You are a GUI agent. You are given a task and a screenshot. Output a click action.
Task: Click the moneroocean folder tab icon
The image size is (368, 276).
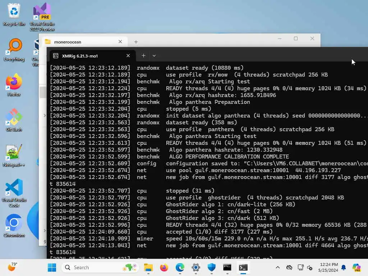point(48,42)
